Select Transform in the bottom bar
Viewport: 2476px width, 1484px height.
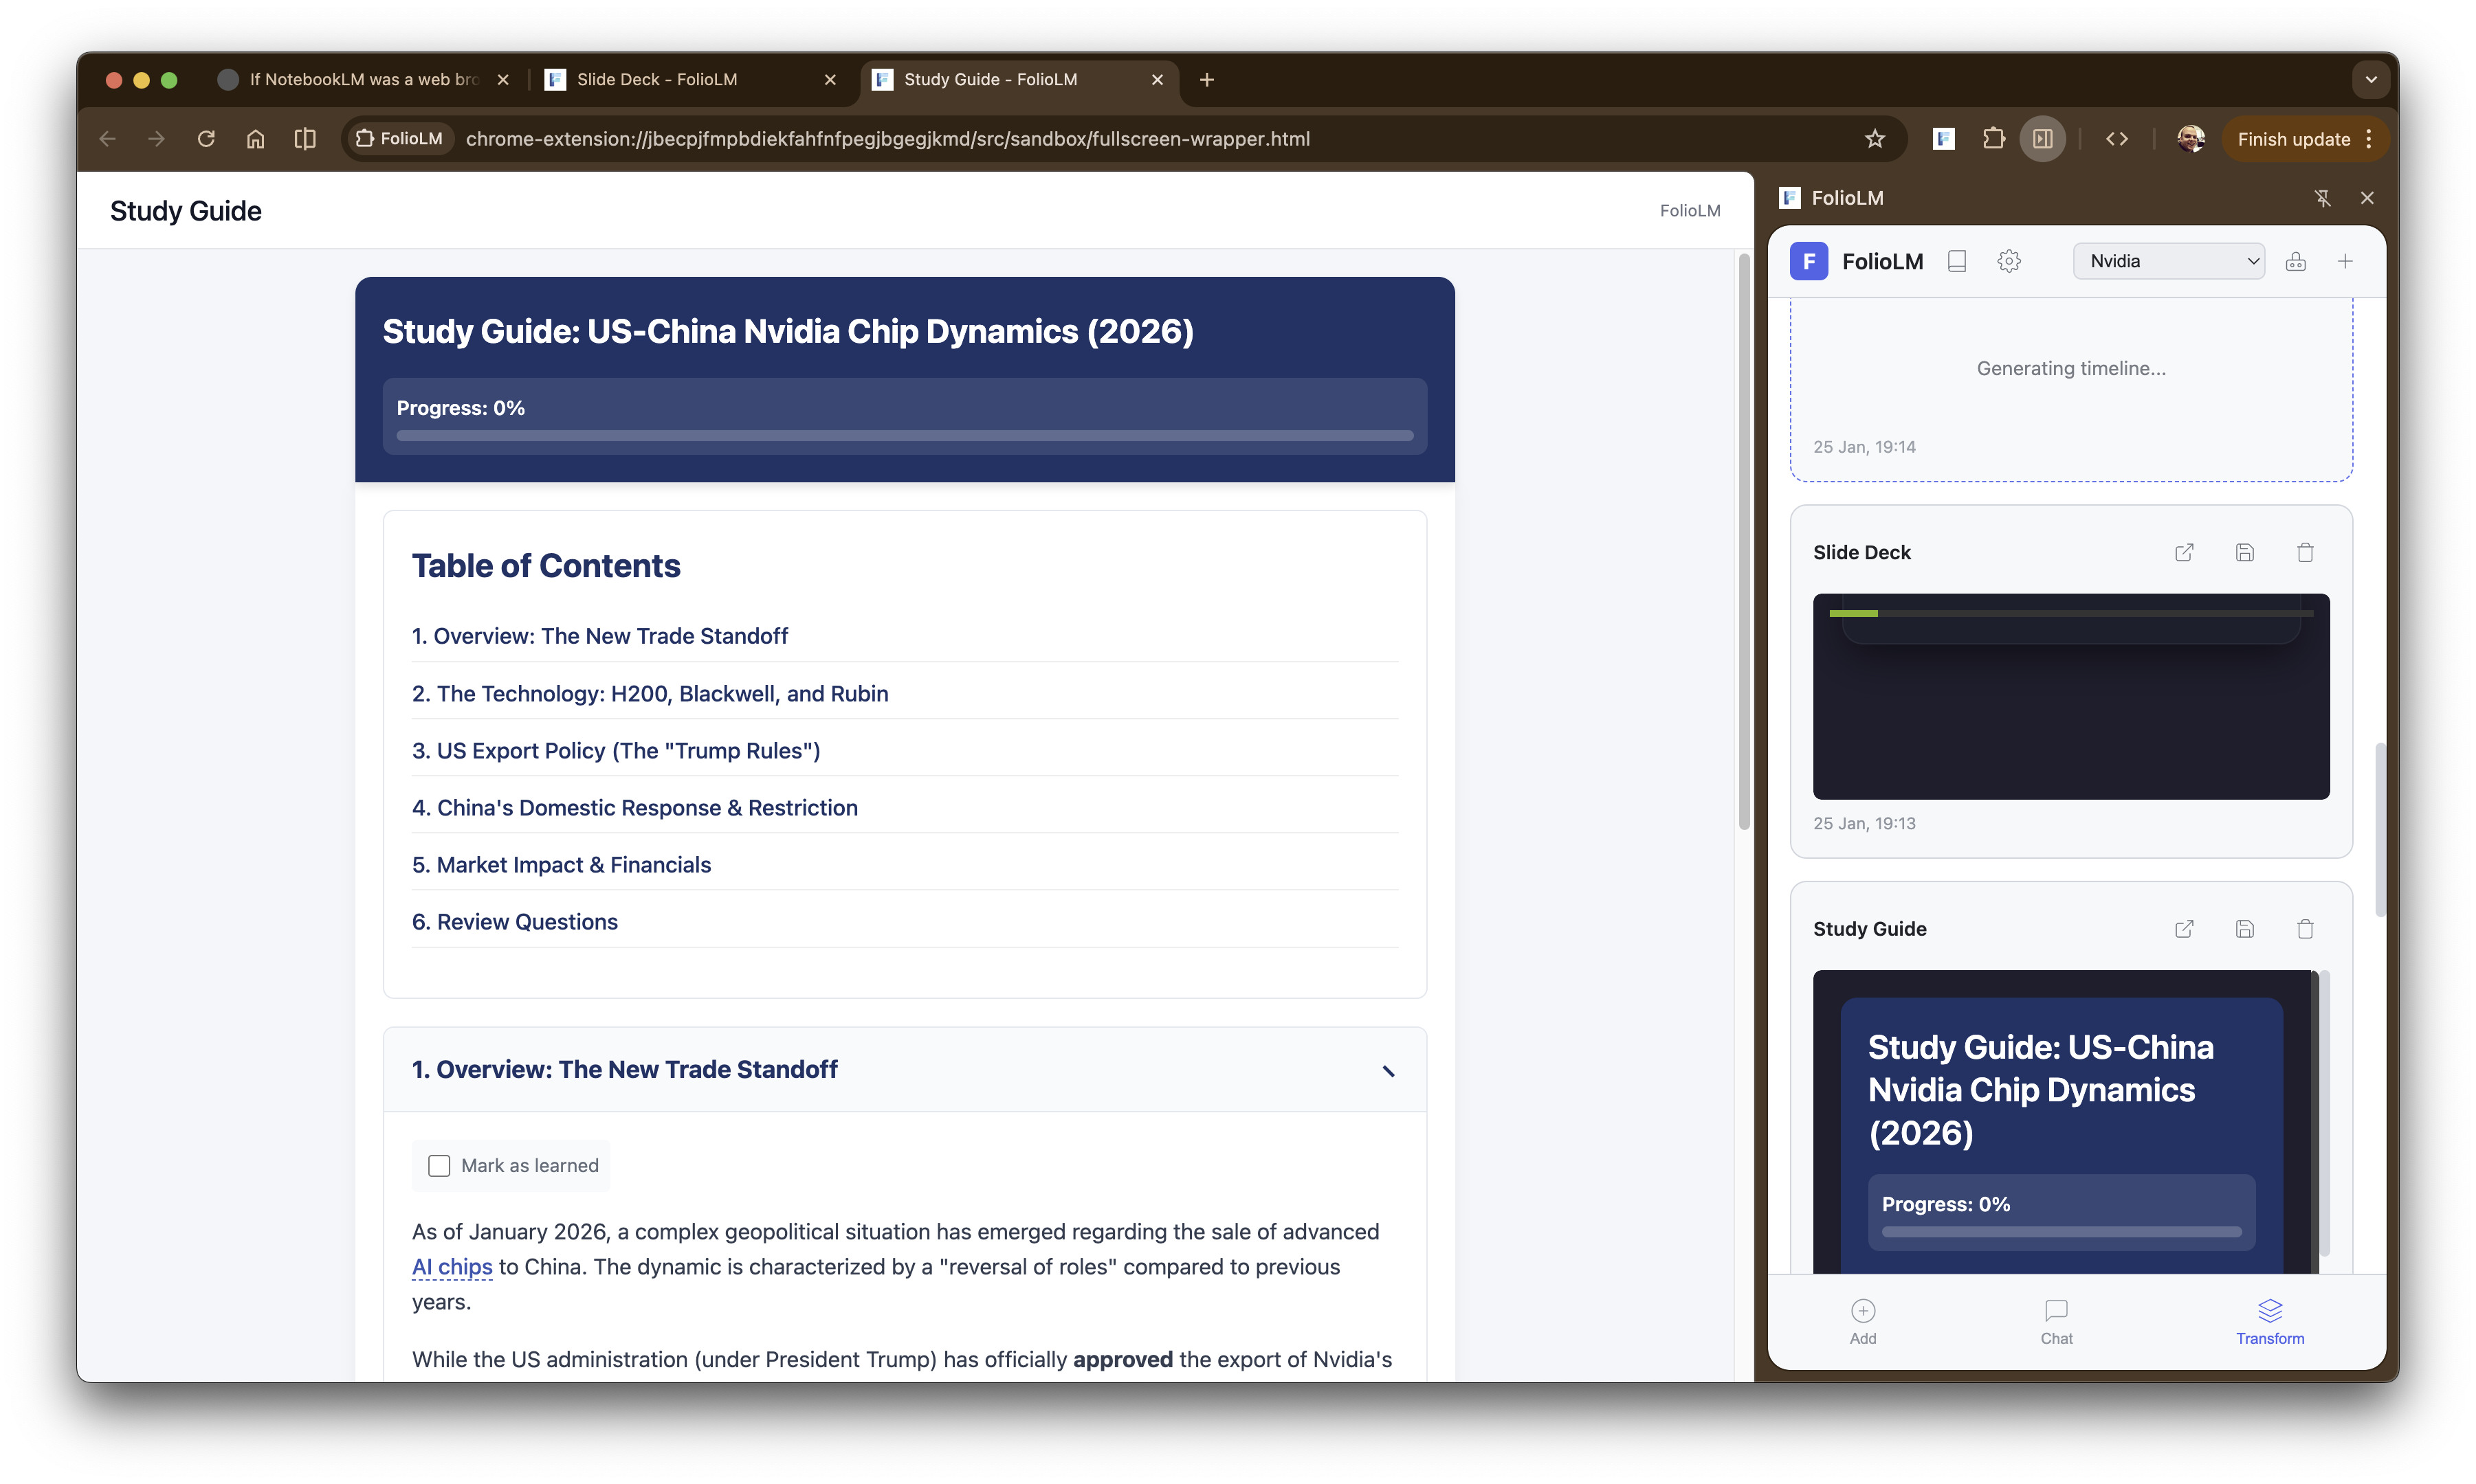[x=2269, y=1319]
